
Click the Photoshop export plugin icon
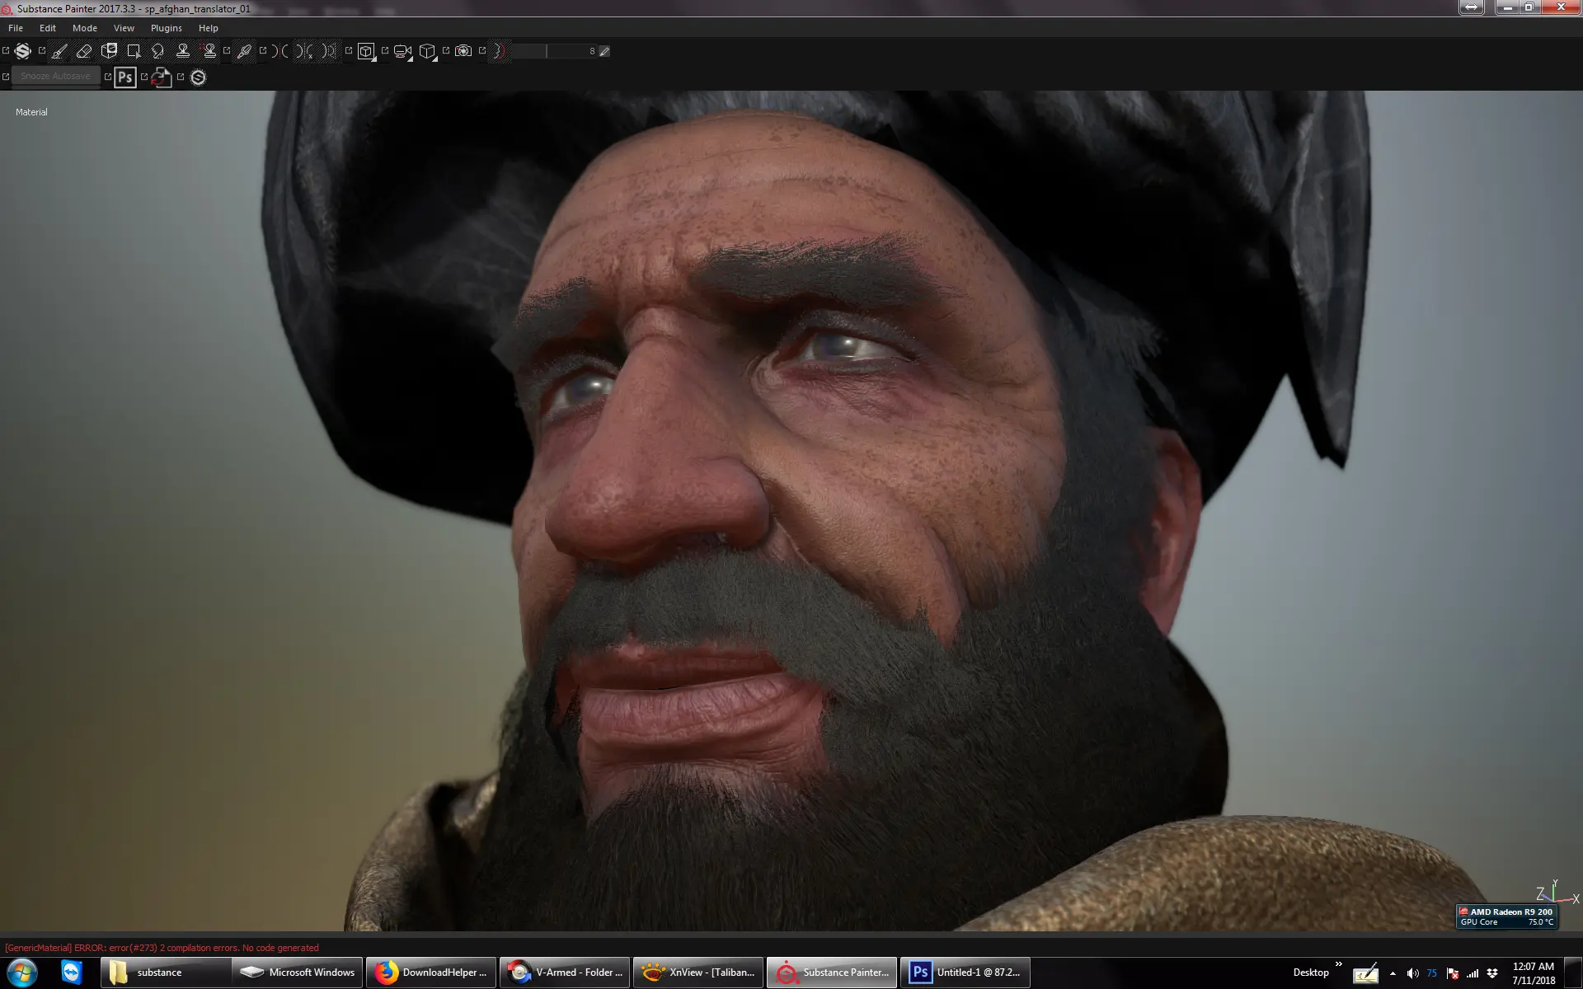[124, 77]
